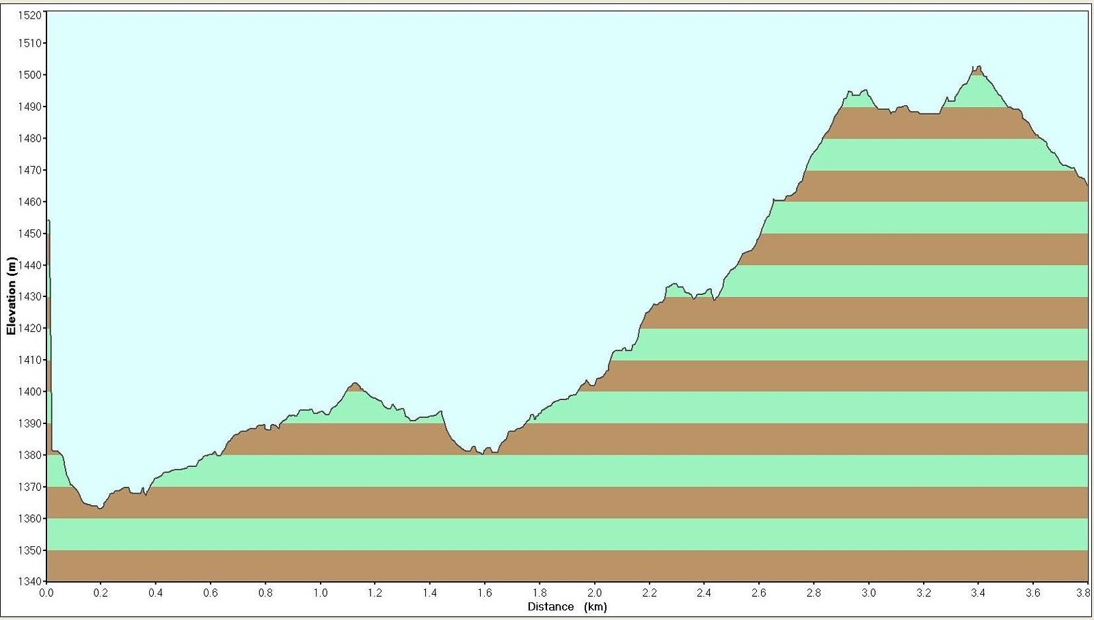Select the 1520 elevation axis label
Image resolution: width=1094 pixels, height=620 pixels.
(29, 15)
